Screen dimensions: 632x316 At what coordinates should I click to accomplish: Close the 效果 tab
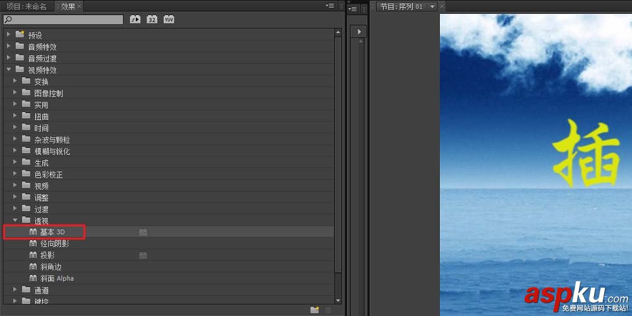pyautogui.click(x=80, y=6)
